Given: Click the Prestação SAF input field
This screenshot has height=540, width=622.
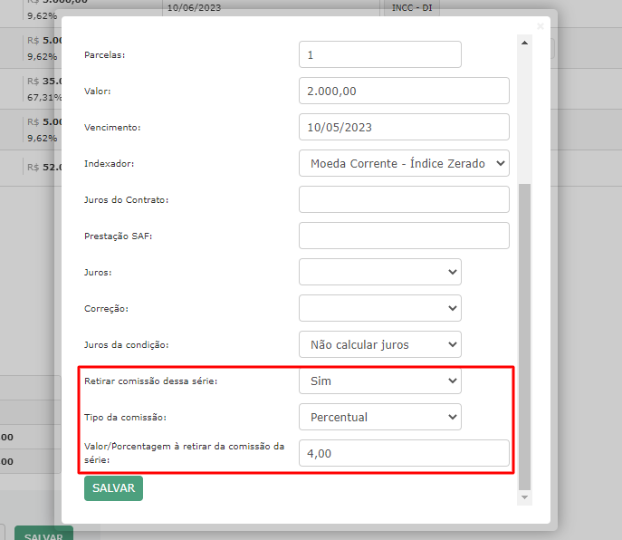Looking at the screenshot, I should pyautogui.click(x=404, y=236).
